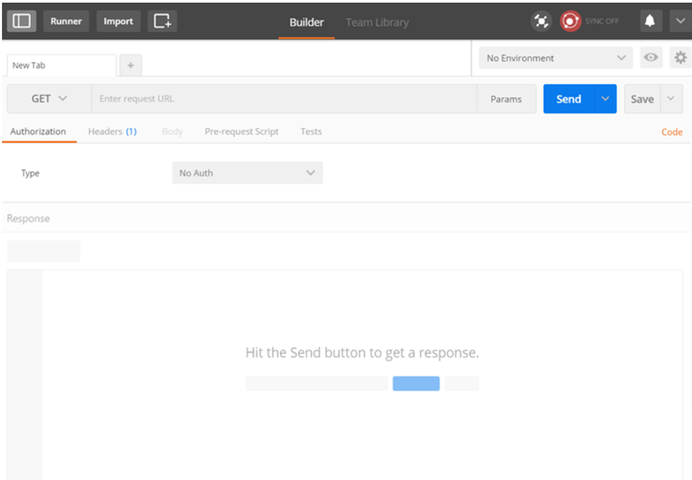Click the new window plus icon
Screen dimensions: 692x480
(x=162, y=21)
